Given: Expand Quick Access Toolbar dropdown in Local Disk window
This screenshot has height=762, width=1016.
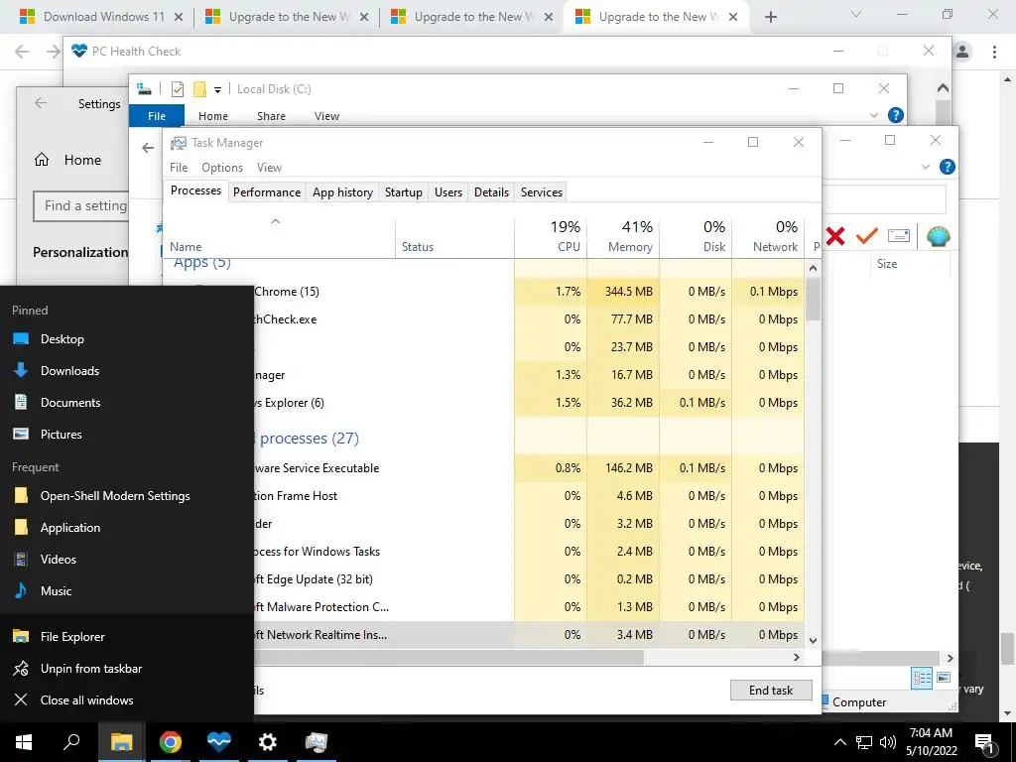Looking at the screenshot, I should pos(217,90).
